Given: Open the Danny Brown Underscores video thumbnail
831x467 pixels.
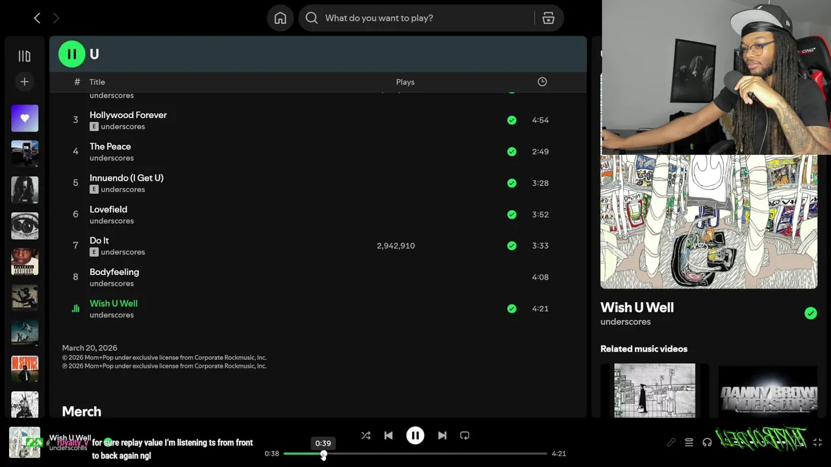Looking at the screenshot, I should point(767,391).
